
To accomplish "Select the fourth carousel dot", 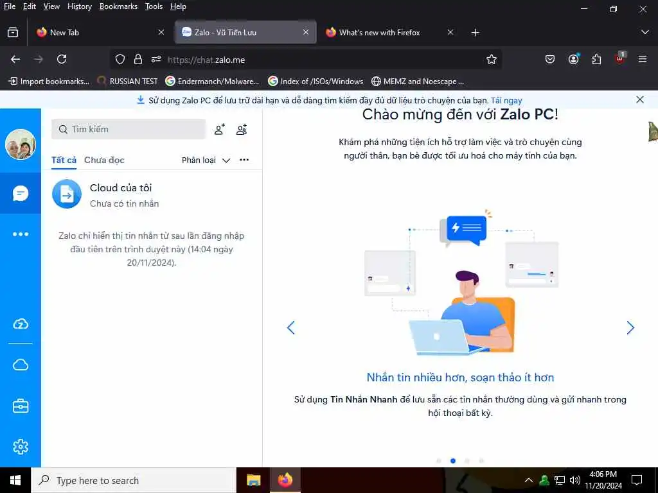I will click(481, 461).
